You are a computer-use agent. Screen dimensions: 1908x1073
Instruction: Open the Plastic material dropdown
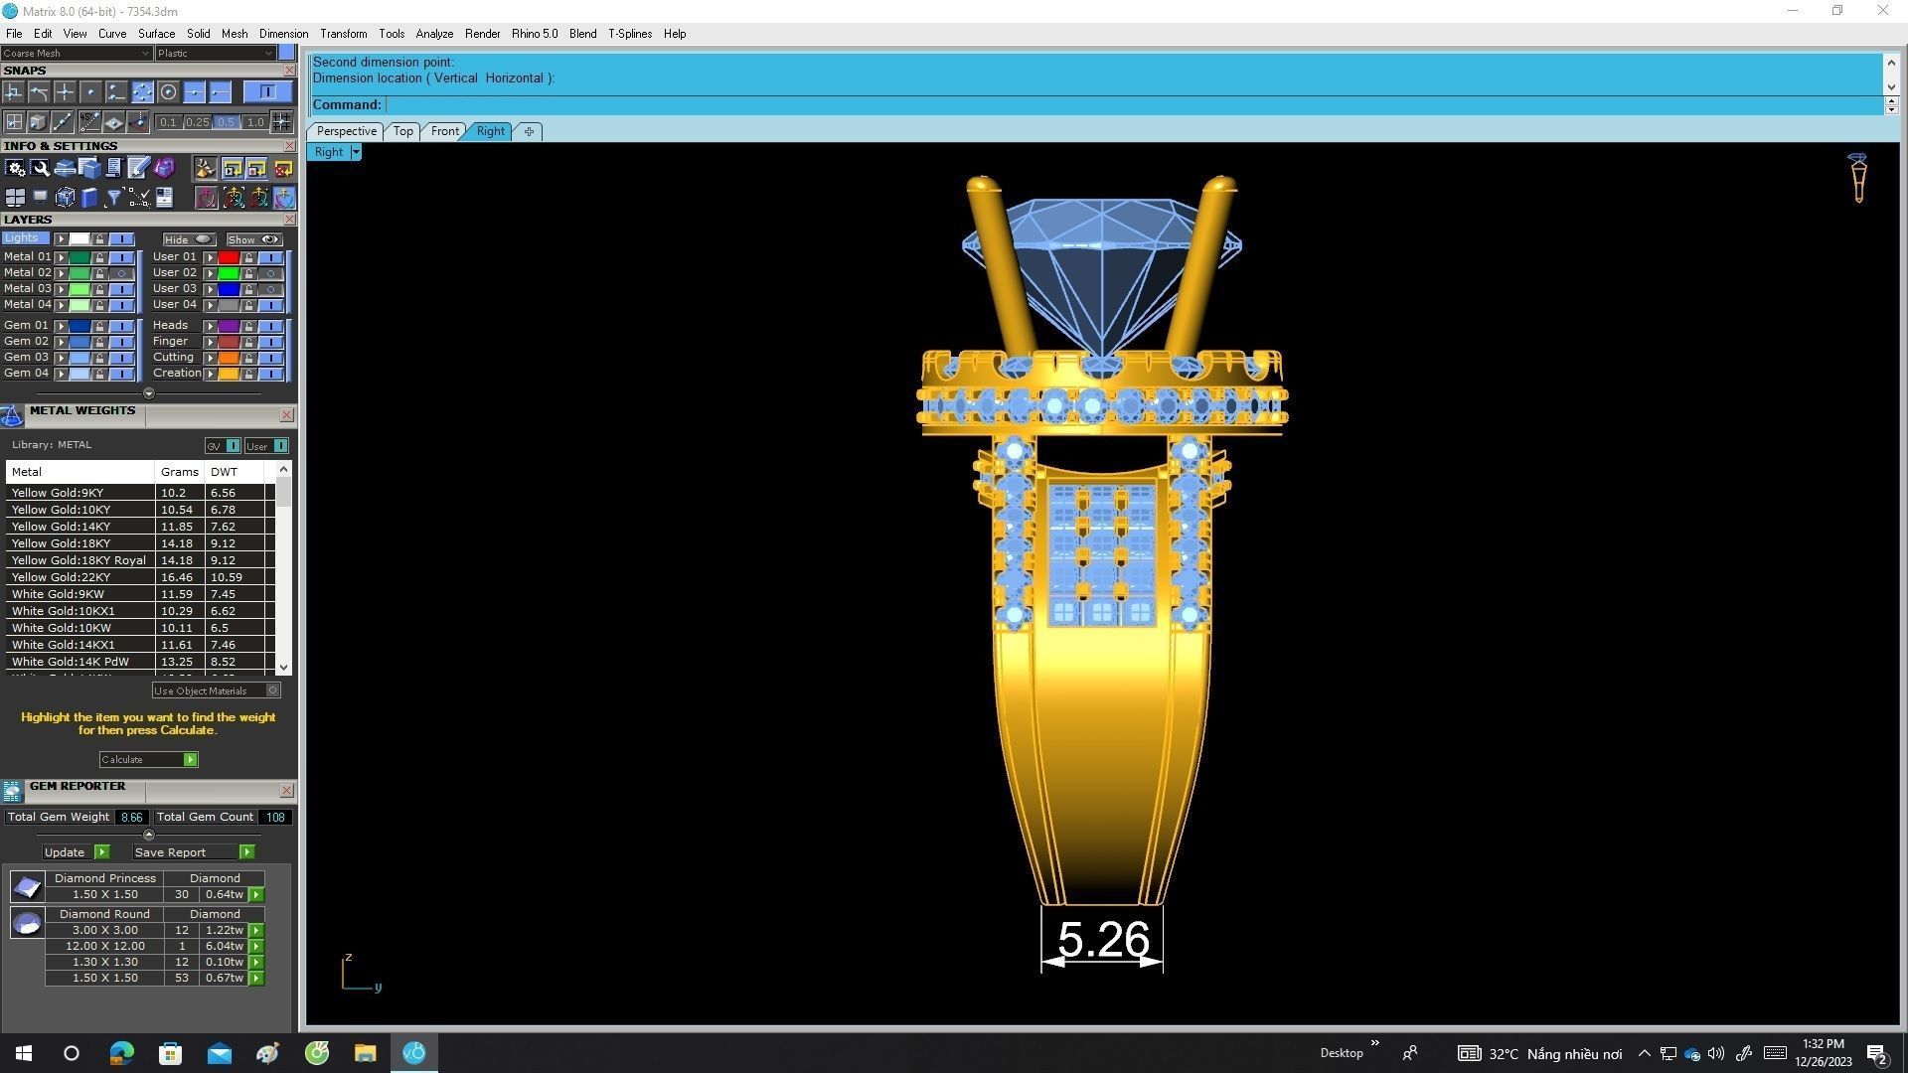(215, 54)
